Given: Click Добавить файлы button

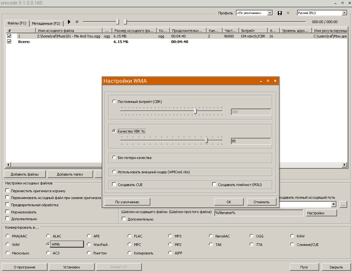Looking at the screenshot, I should (25, 174).
